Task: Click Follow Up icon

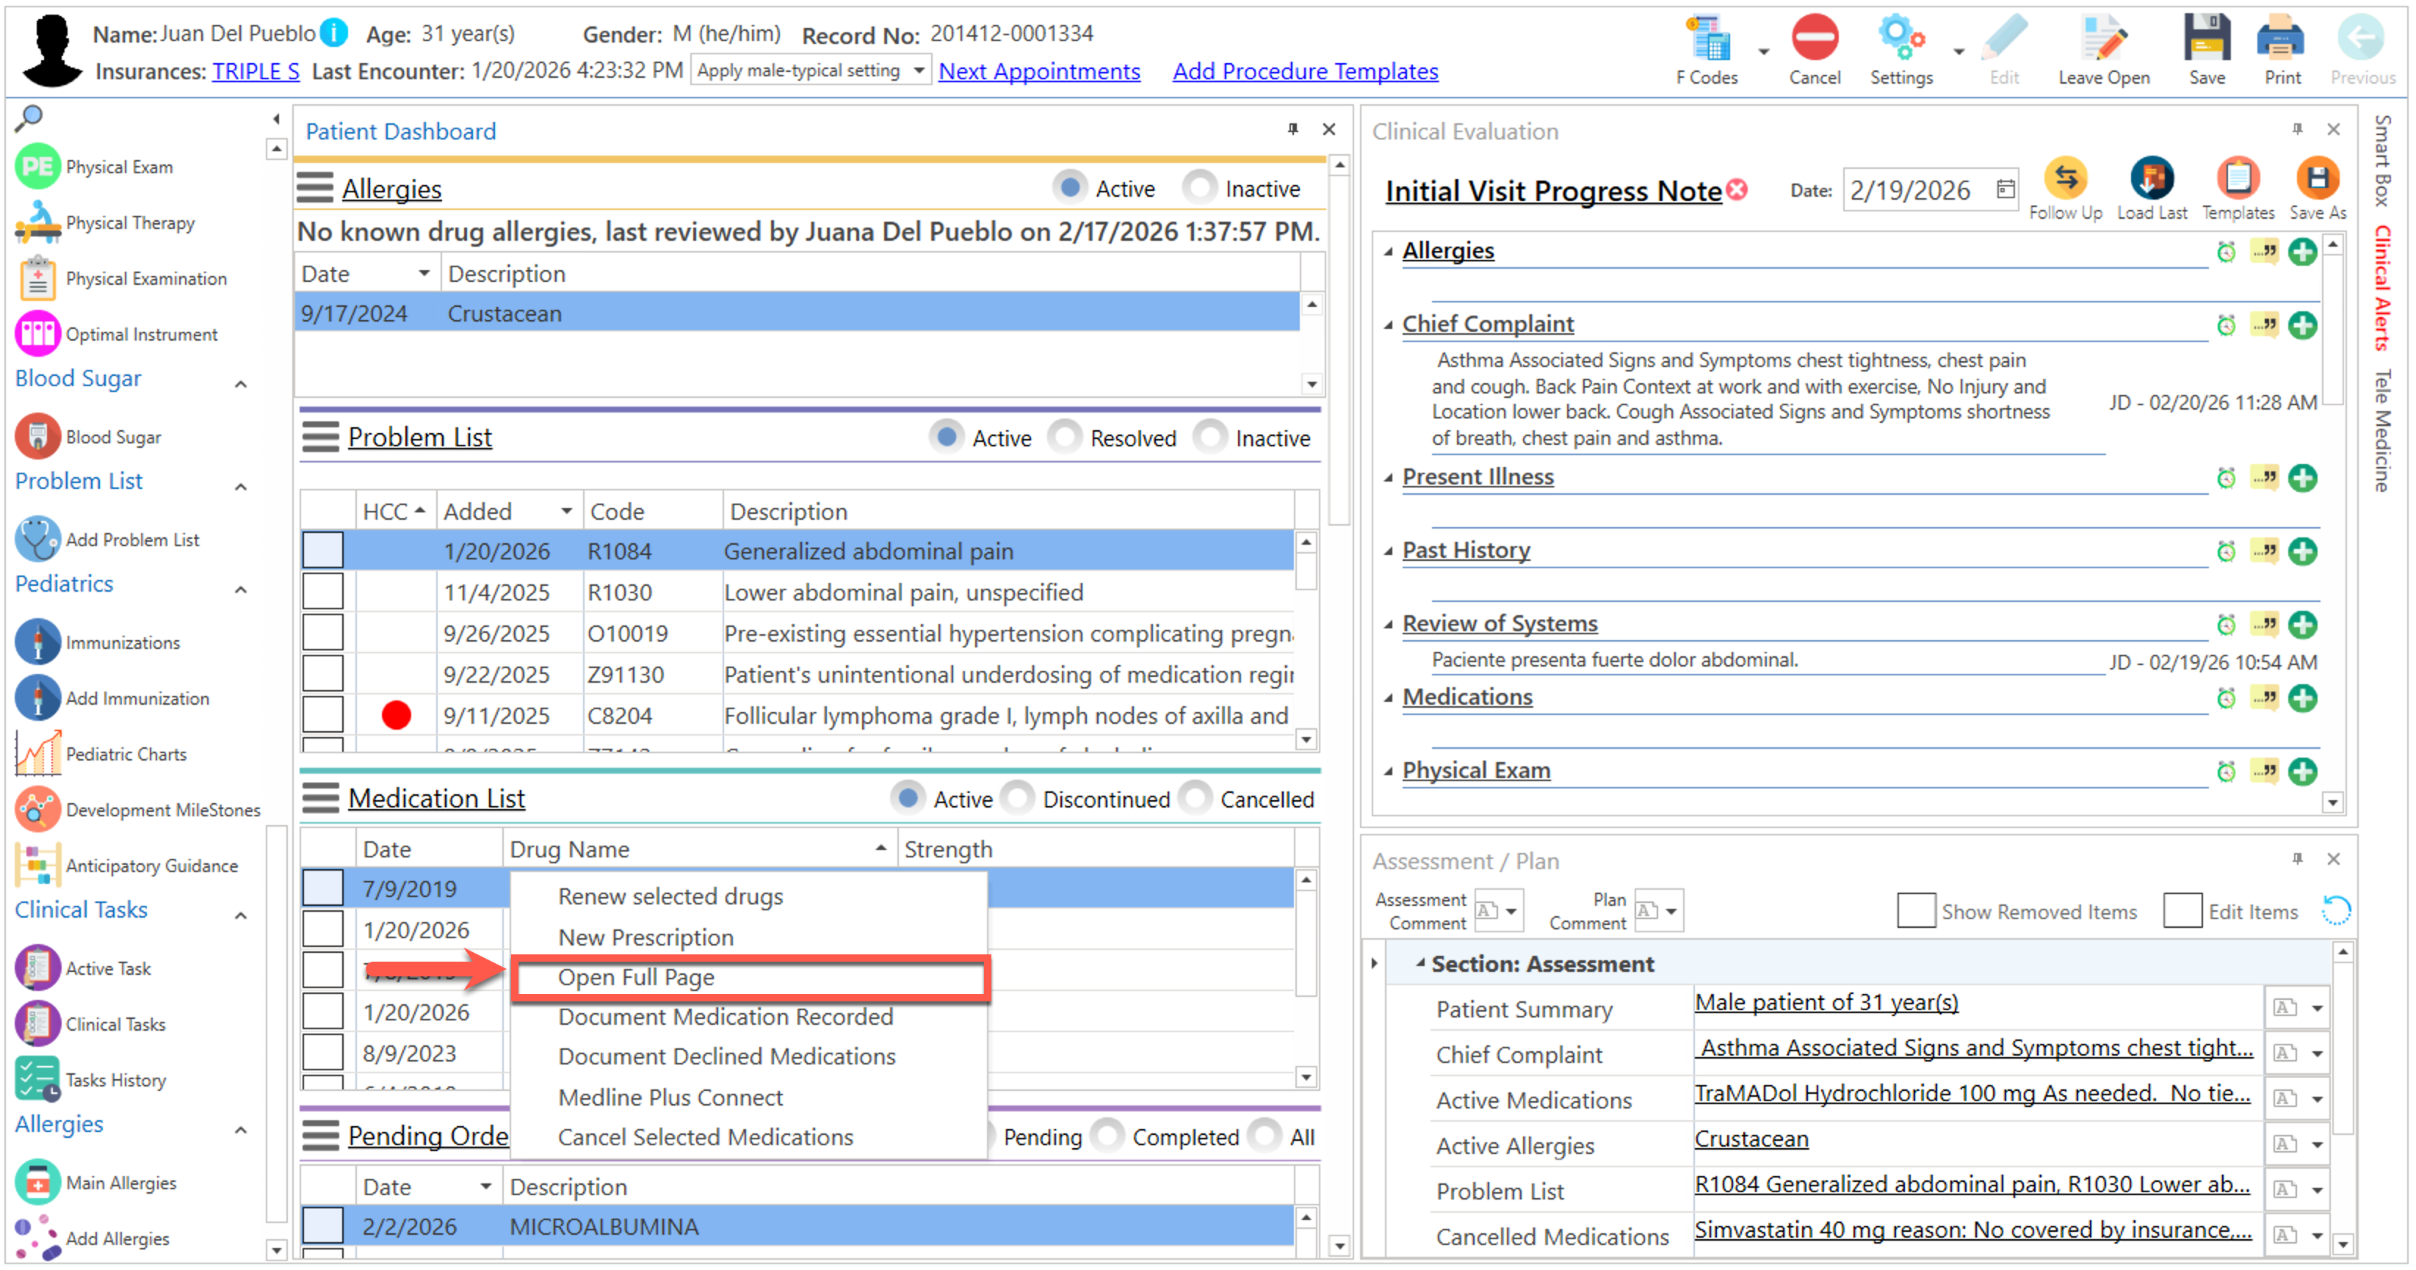Action: point(2065,179)
